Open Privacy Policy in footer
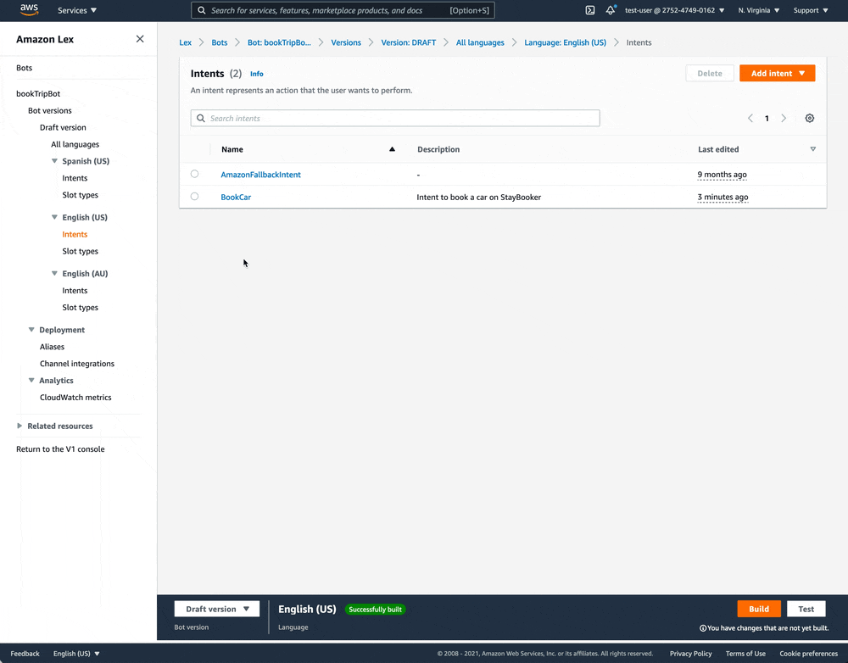Screen dimensions: 848x663 coord(690,654)
